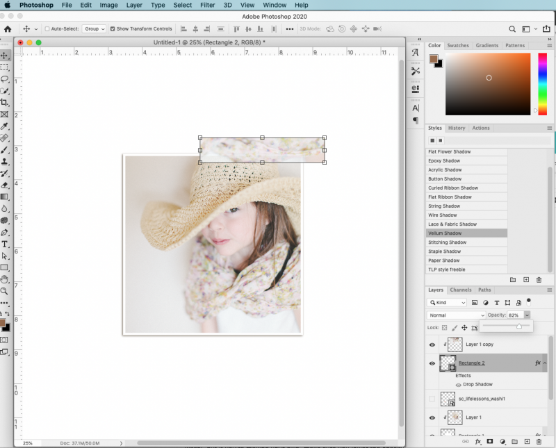Open Move tool preset picker arrow
The width and height of the screenshot is (556, 448).
36,29
